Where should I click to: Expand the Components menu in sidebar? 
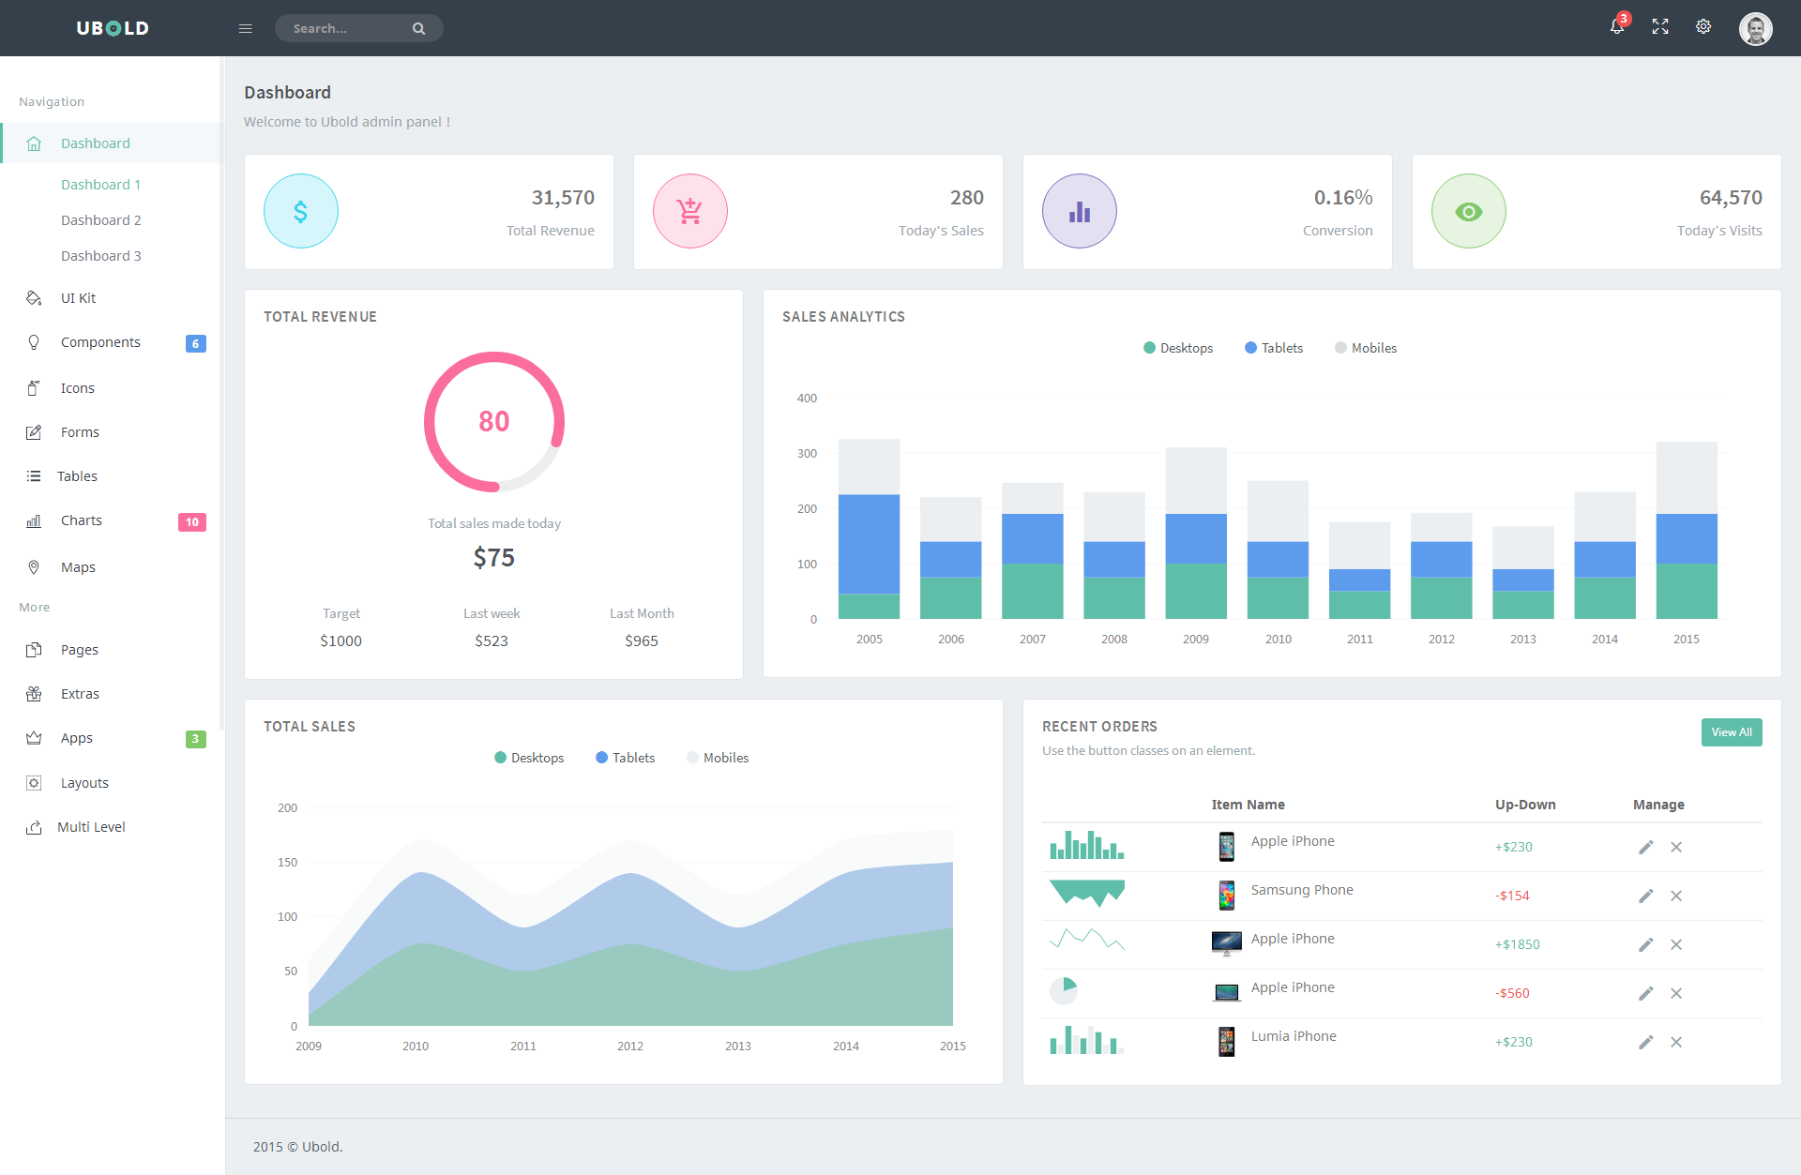113,342
